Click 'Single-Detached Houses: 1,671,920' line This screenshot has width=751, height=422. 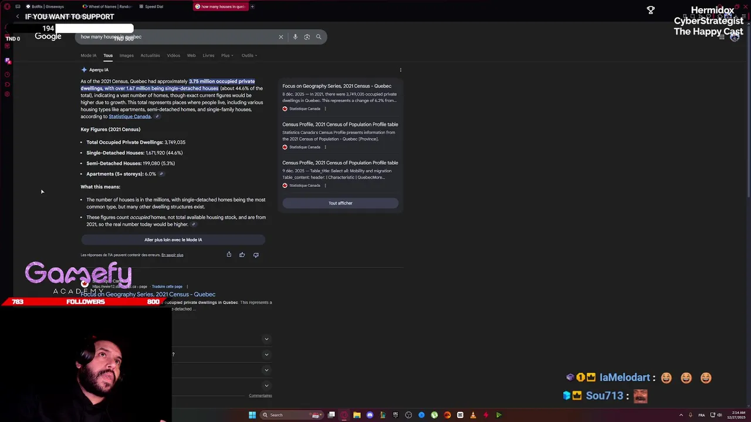[x=134, y=153]
